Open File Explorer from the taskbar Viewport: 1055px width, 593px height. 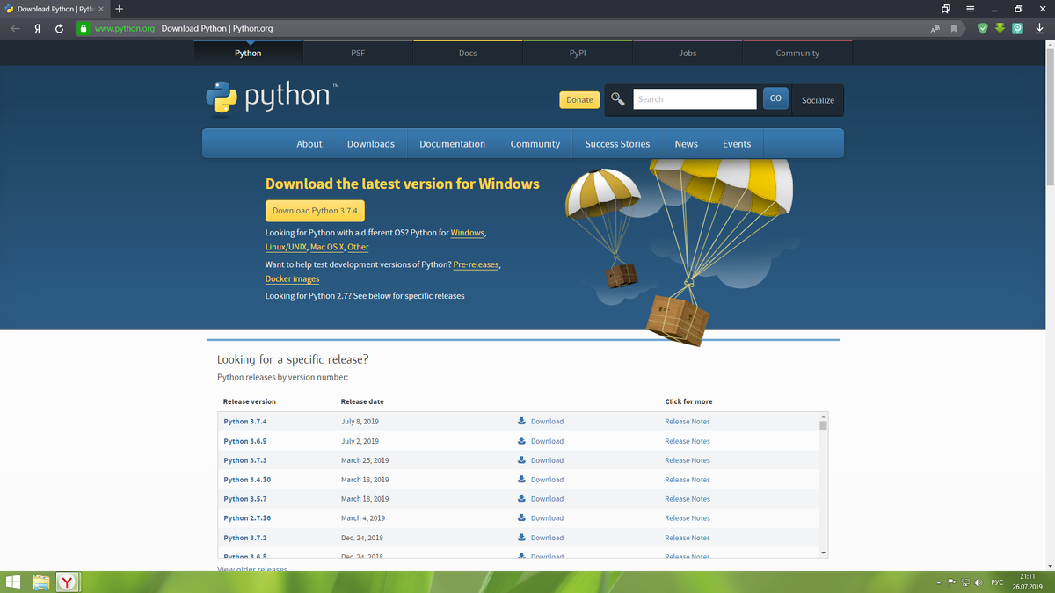click(x=40, y=582)
